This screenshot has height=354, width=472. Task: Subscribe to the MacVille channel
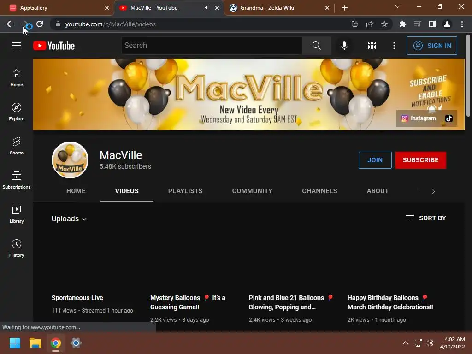pos(420,160)
